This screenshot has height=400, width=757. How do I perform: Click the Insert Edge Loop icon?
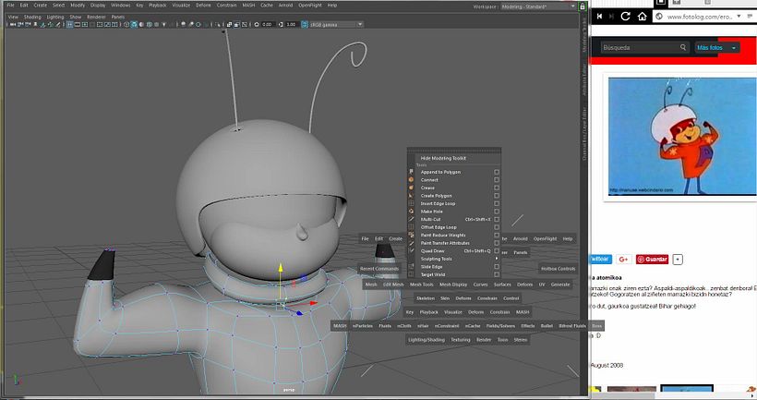[x=411, y=203]
